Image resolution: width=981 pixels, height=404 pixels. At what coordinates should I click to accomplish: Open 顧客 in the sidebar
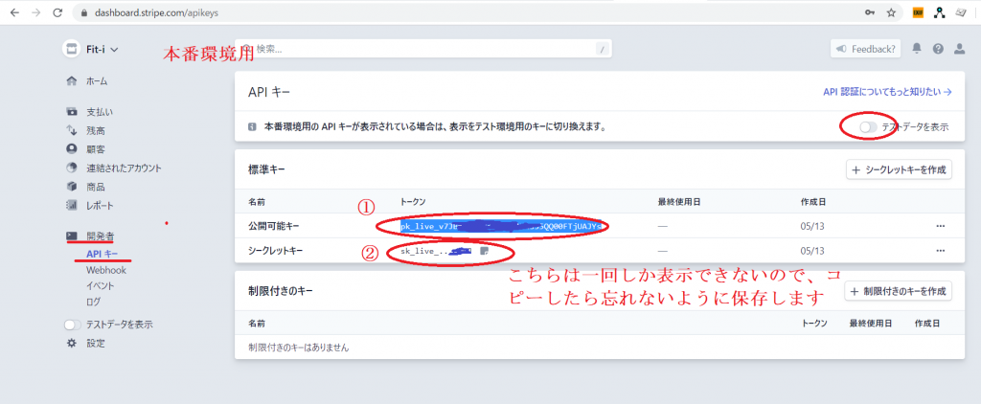(x=96, y=149)
